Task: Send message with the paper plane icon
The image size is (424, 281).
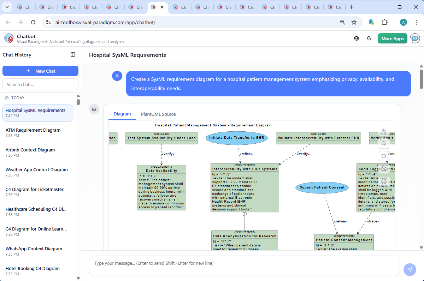Action: (x=410, y=269)
